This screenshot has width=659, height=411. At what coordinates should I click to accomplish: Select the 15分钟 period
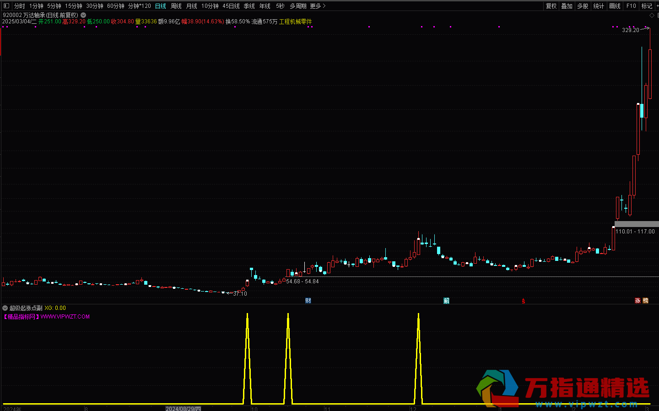(73, 6)
